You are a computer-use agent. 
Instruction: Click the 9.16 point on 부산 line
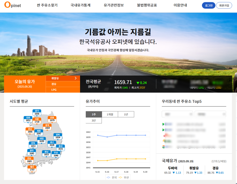[x=107, y=161]
